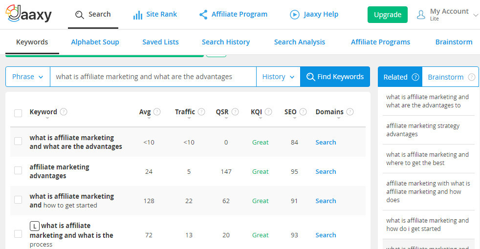
Task: Click the Jaaxy Help play icon
Action: point(294,14)
